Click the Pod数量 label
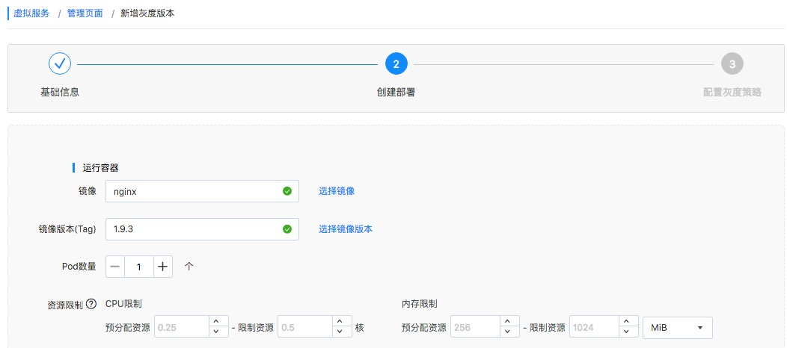 pyautogui.click(x=79, y=267)
